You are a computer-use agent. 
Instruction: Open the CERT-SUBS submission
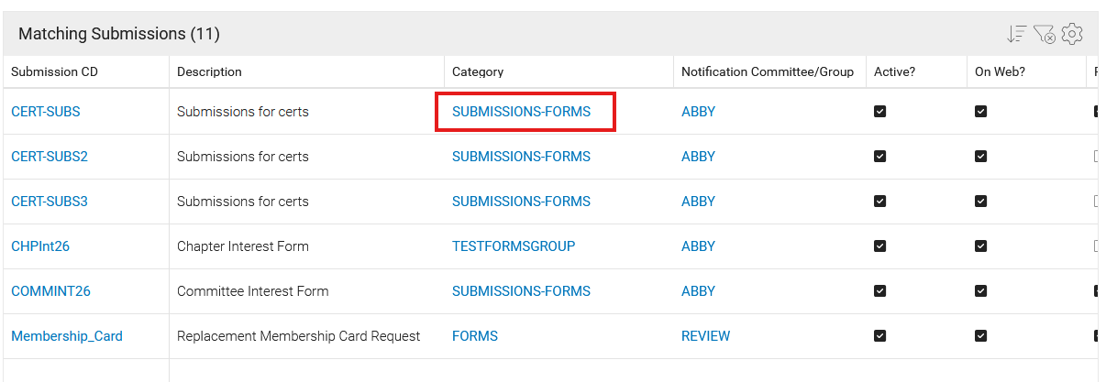[46, 112]
